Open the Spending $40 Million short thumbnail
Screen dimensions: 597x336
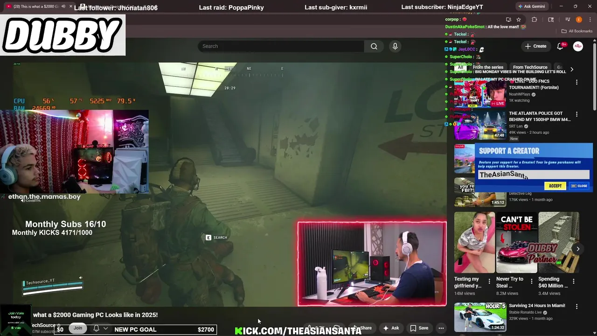tap(558, 243)
